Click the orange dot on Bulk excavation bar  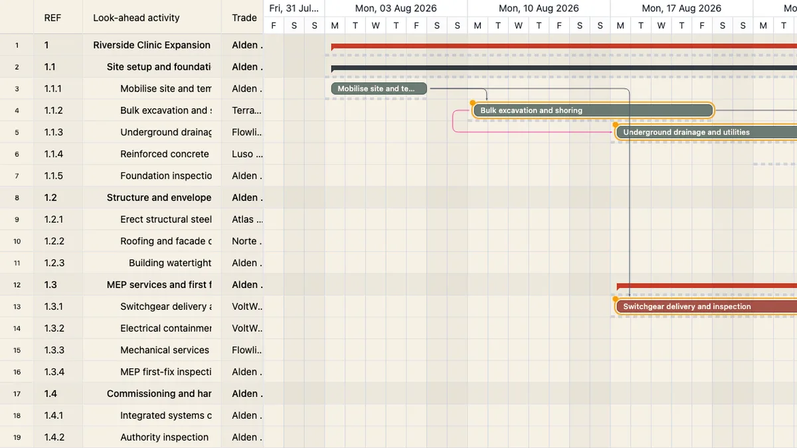[x=472, y=103]
